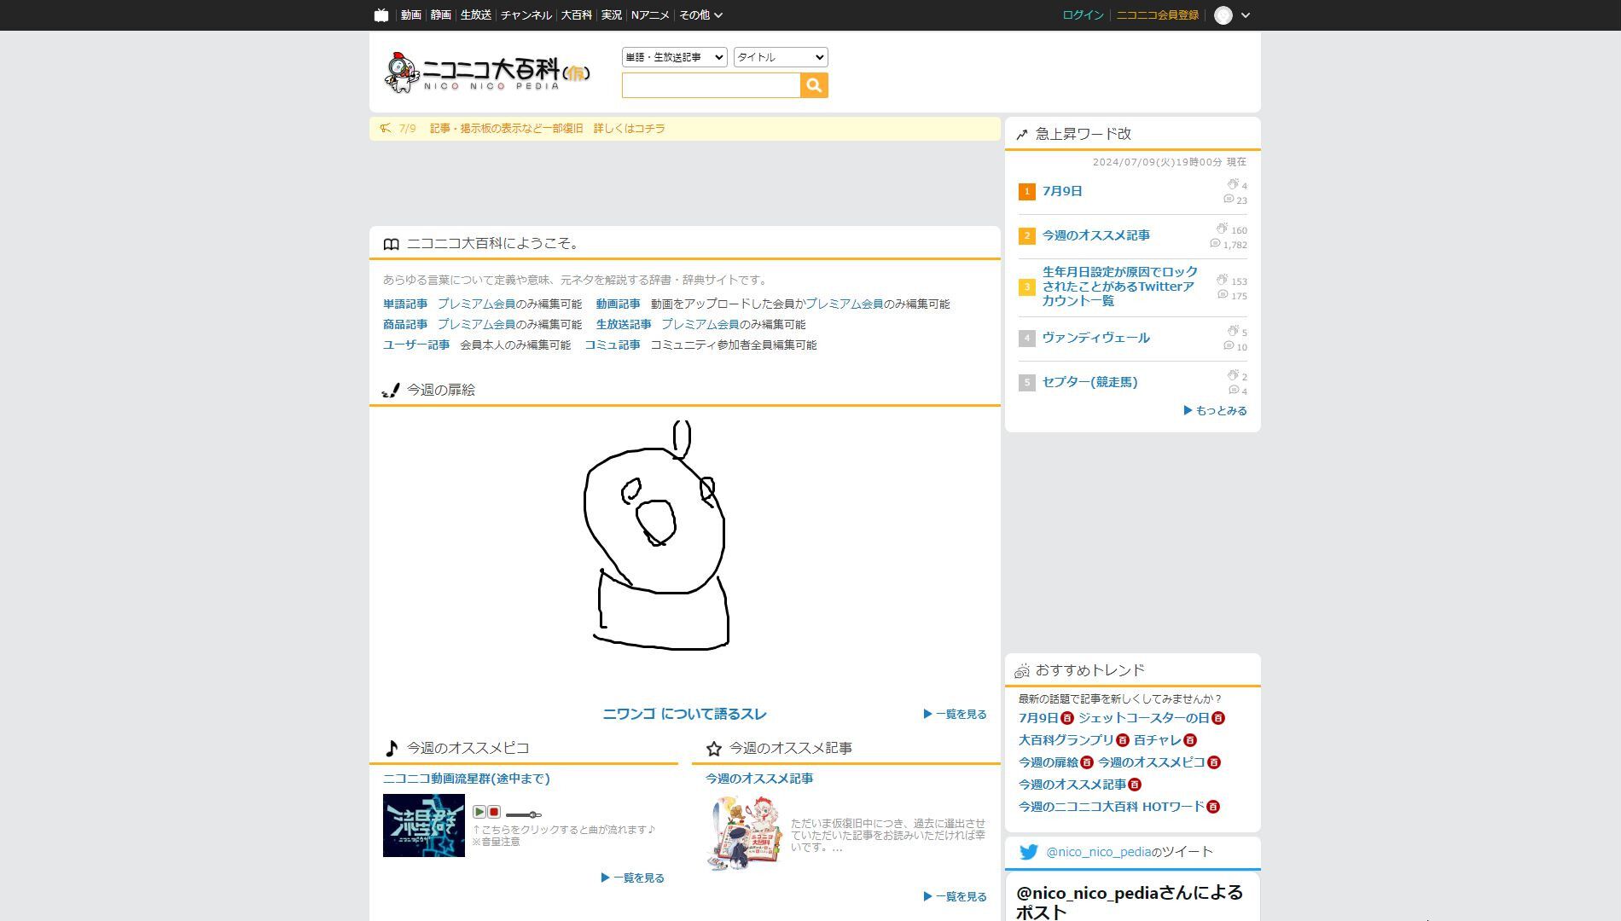1621x921 pixels.
Task: Open 今週のニコニコ大百科 HOTワード trend link
Action: [x=1111, y=807]
